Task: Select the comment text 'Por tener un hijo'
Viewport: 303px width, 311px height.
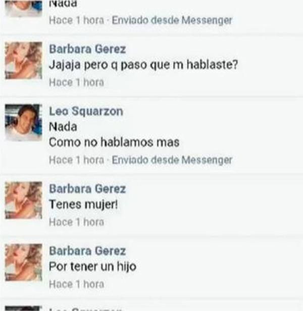Action: point(92,267)
